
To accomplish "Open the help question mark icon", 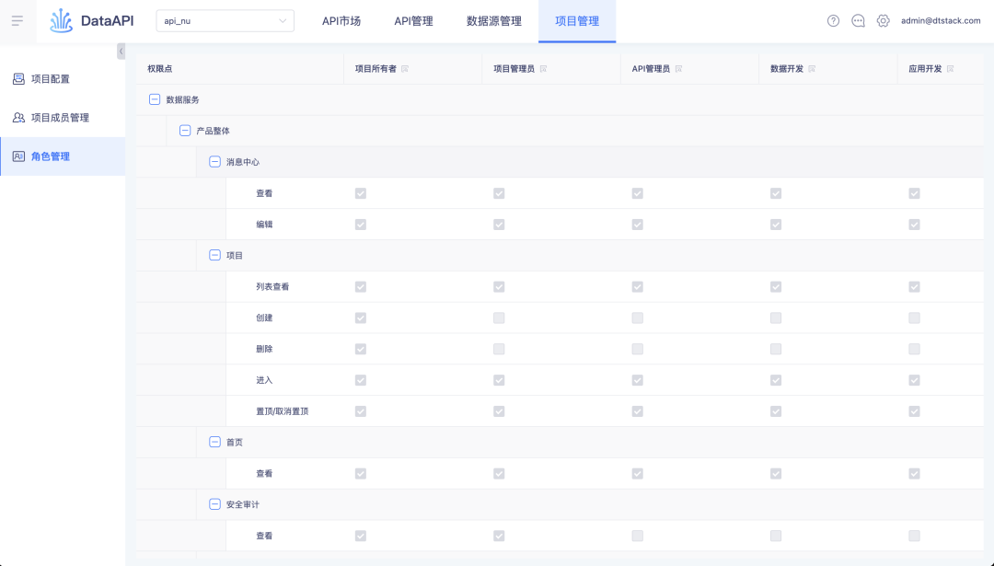I will (x=833, y=20).
